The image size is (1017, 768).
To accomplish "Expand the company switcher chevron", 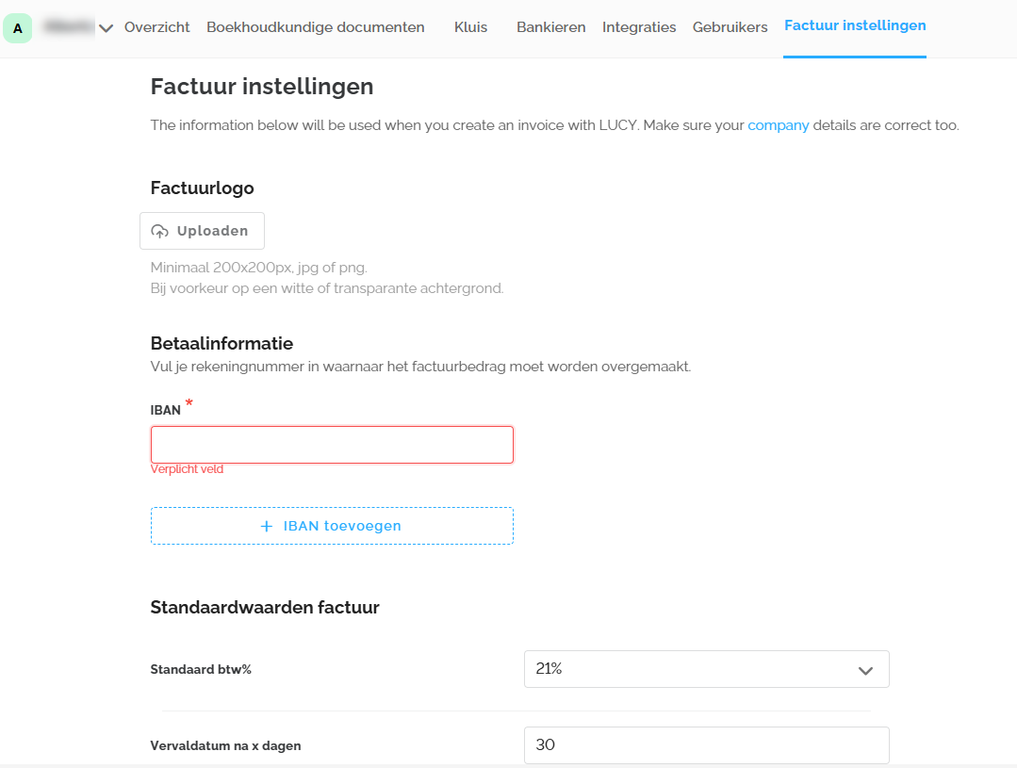I will pos(107,28).
